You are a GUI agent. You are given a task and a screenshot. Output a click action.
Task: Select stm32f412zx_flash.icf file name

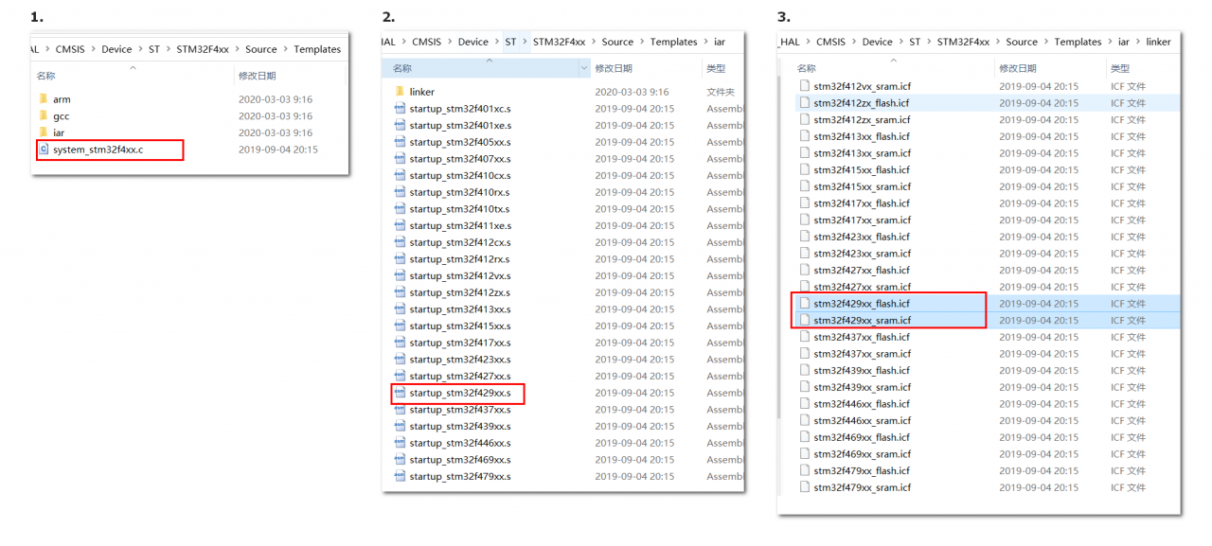coord(862,103)
